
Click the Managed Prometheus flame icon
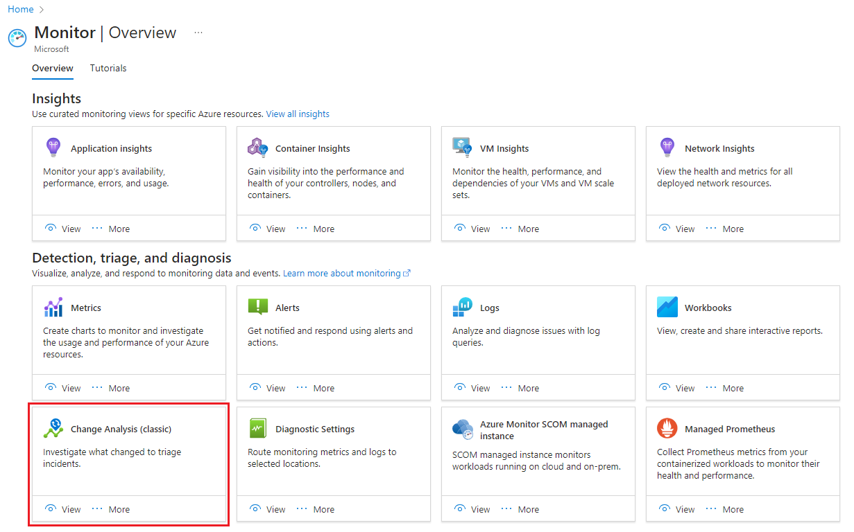(x=667, y=429)
